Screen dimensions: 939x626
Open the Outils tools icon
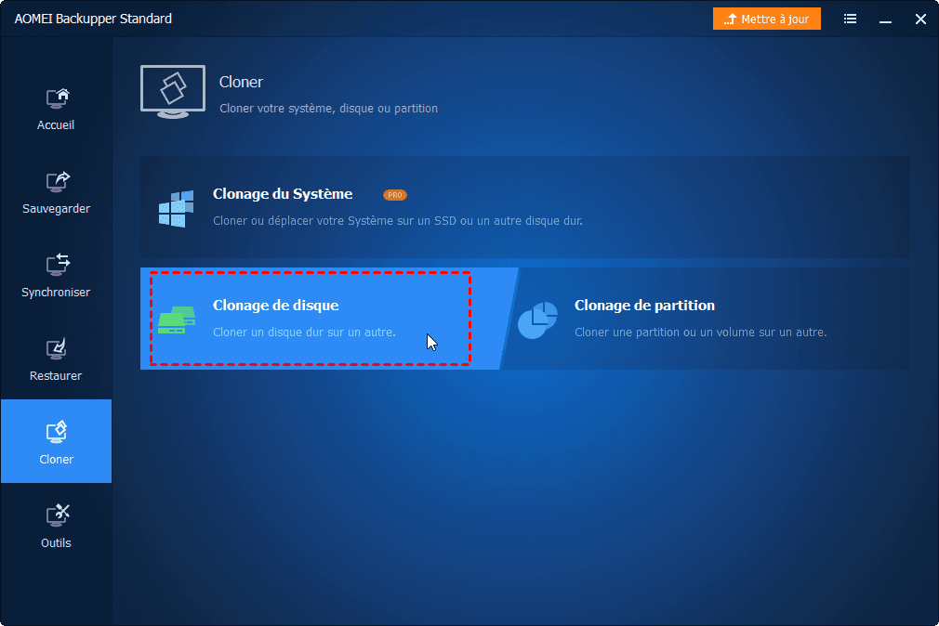57,515
